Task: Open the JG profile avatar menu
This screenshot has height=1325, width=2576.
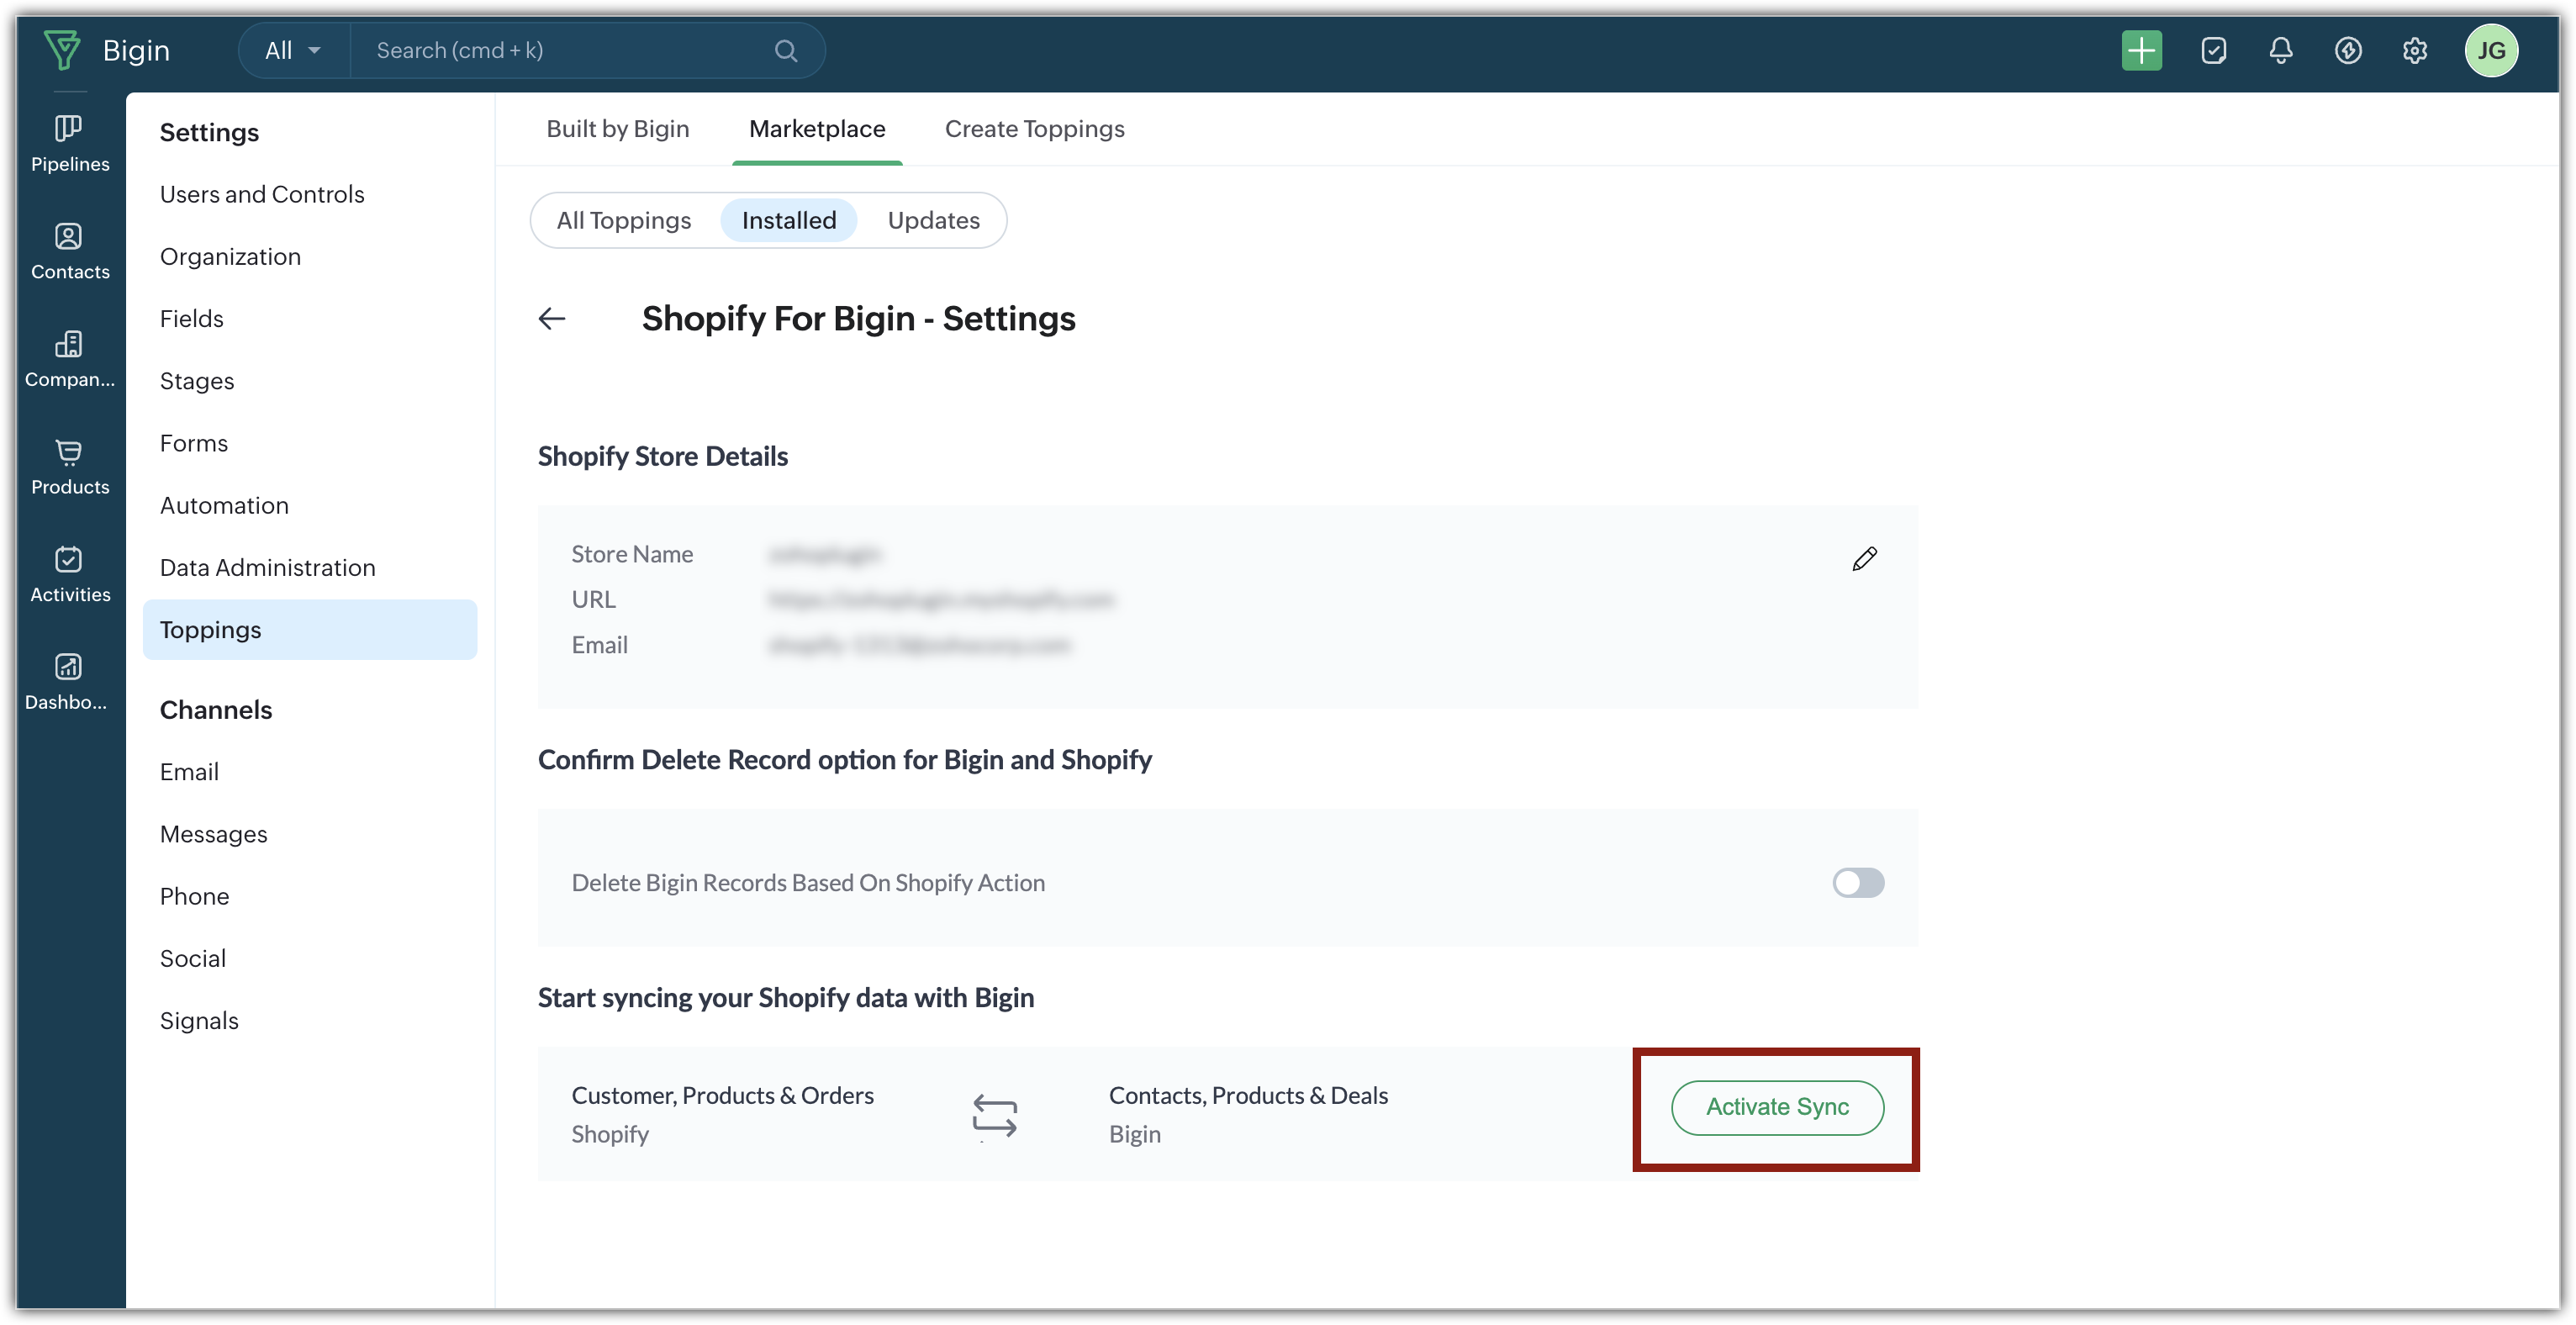Action: (2490, 51)
